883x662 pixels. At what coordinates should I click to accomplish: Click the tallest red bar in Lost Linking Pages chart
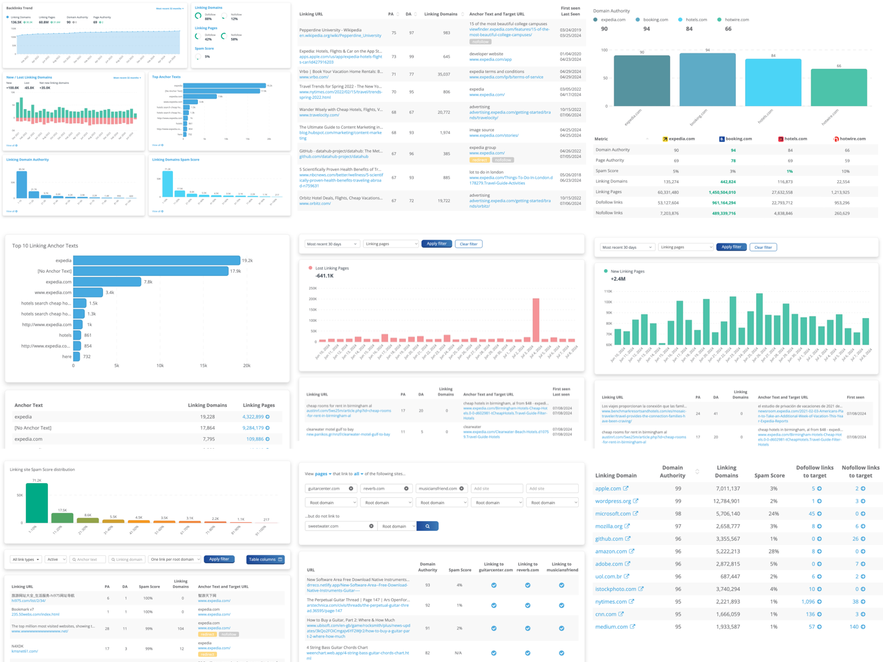click(x=536, y=320)
